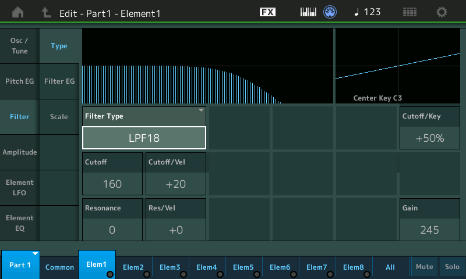466x279 pixels.
Task: Click the exit up-arrow icon
Action: [x=47, y=12]
